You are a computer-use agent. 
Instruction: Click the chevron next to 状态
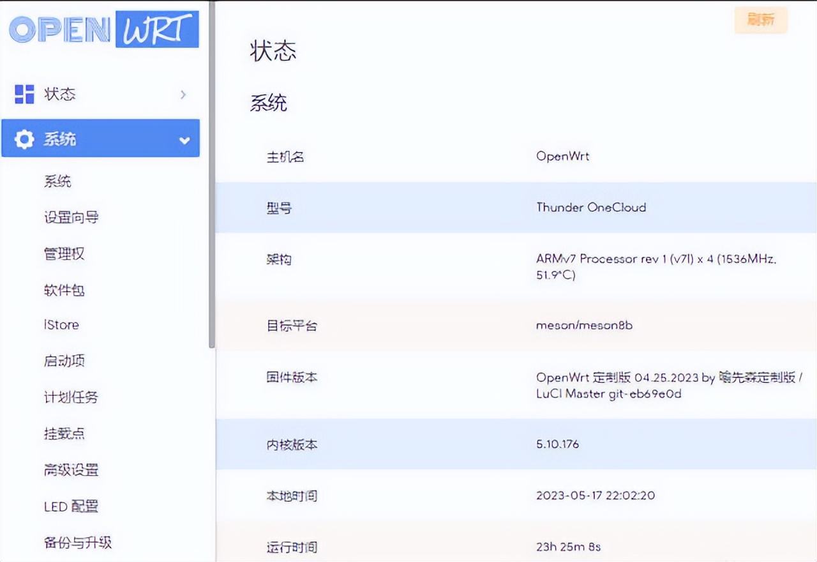coord(184,94)
